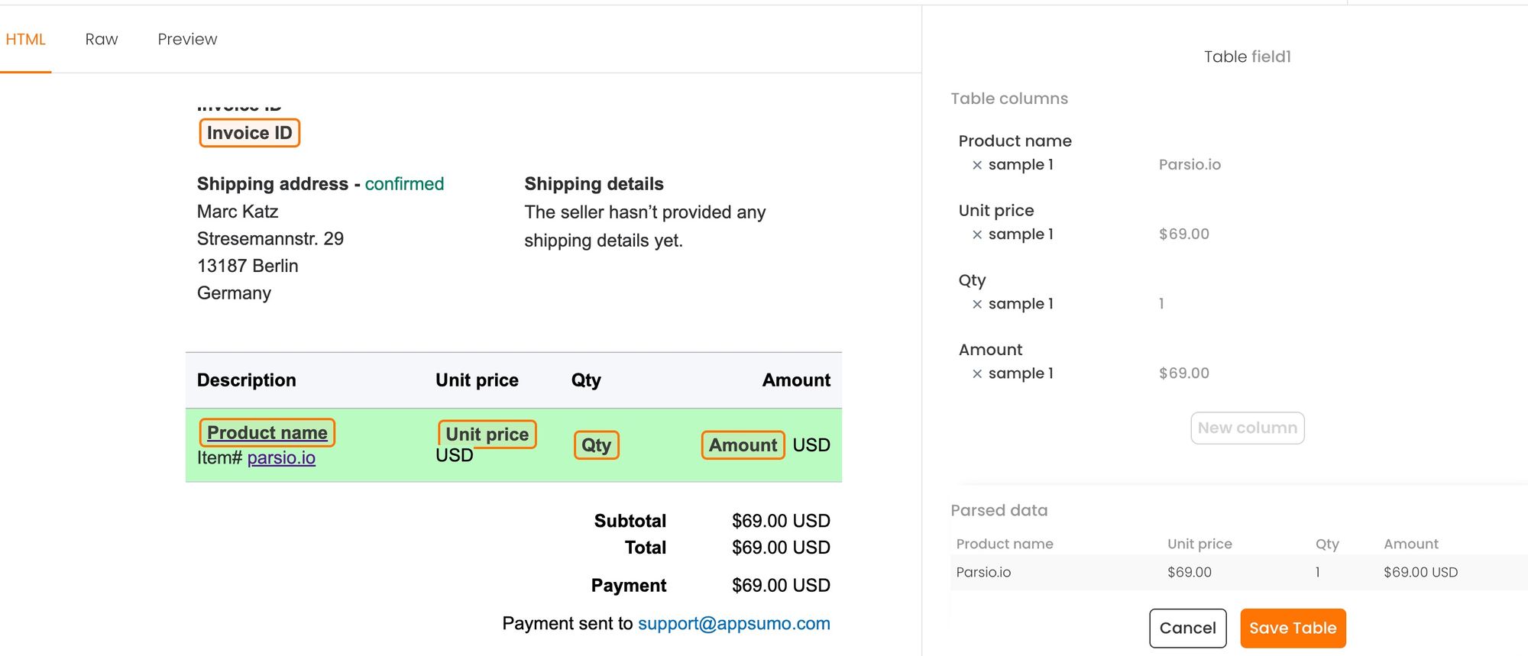Click the Product name column heading in Table columns
This screenshot has height=656, width=1528.
tap(1015, 141)
